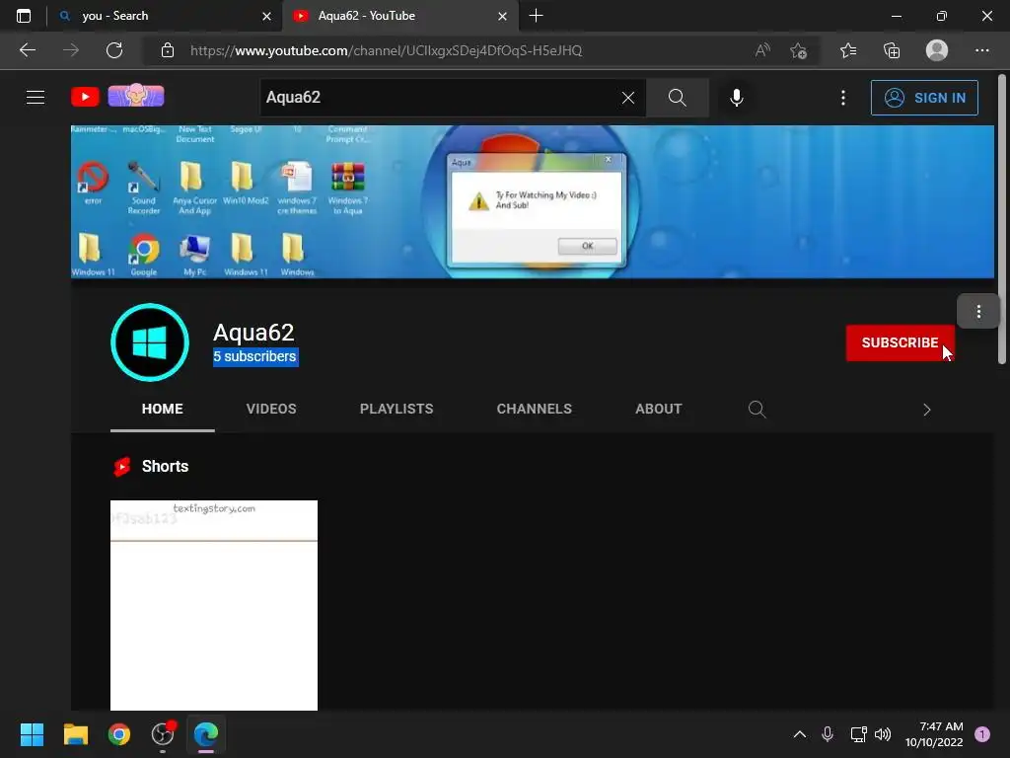Run search with magnifier button
This screenshot has width=1010, height=758.
pyautogui.click(x=677, y=98)
